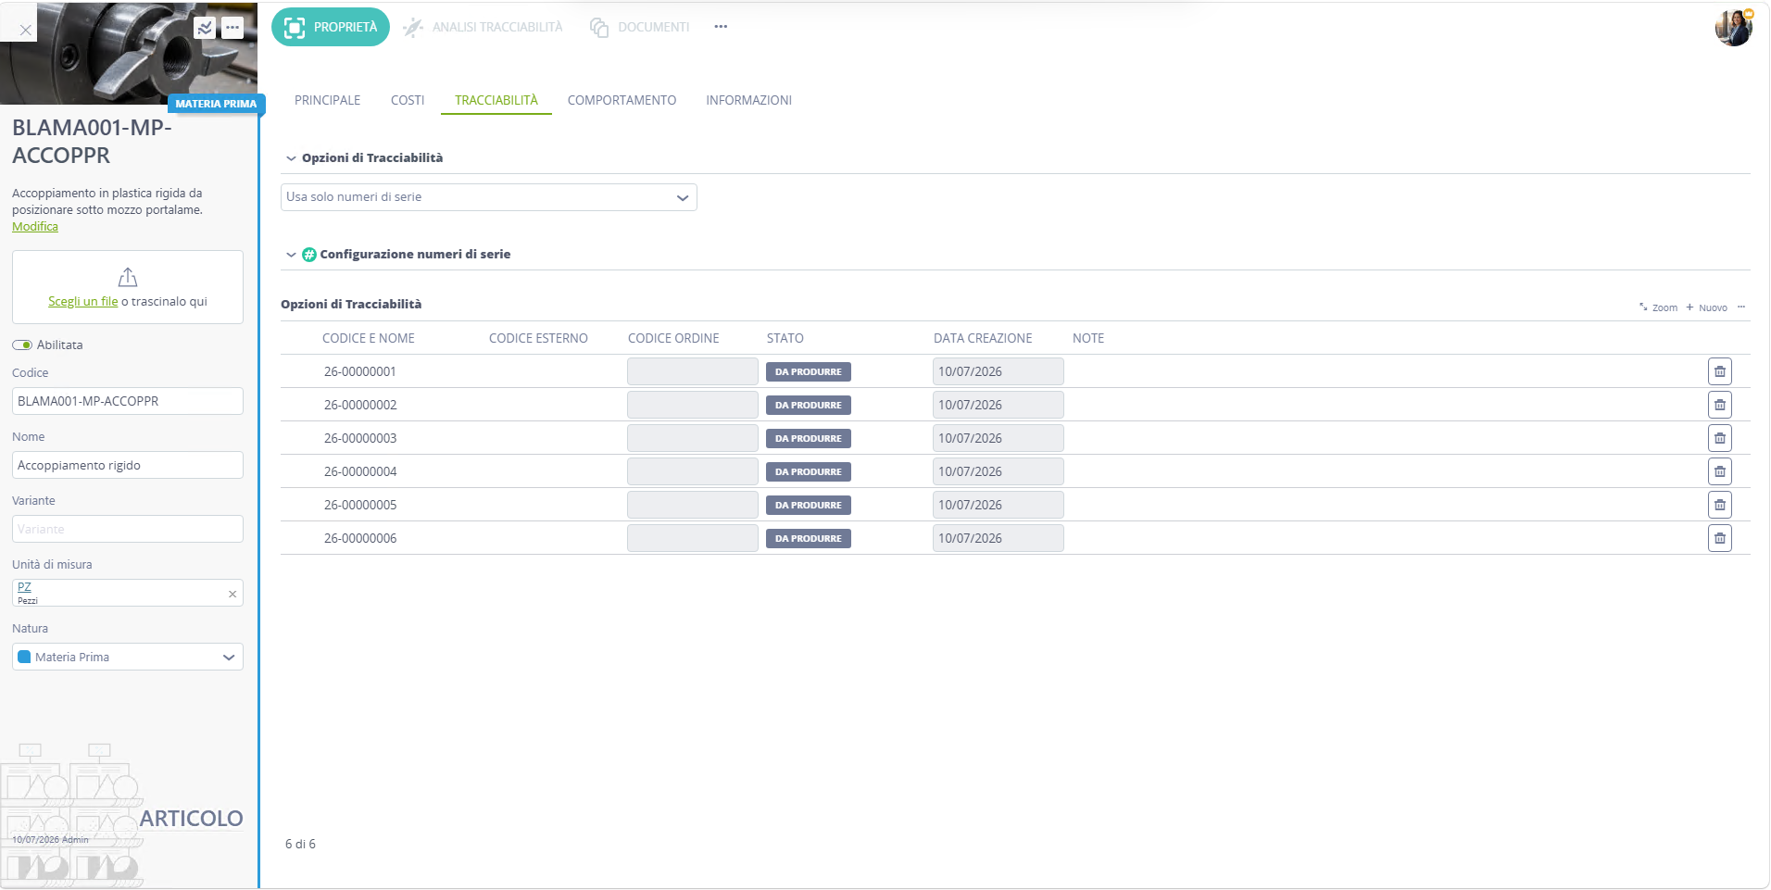The width and height of the screenshot is (1771, 890).
Task: Open the table options ellipsis next to Nuovo
Action: tap(1741, 307)
